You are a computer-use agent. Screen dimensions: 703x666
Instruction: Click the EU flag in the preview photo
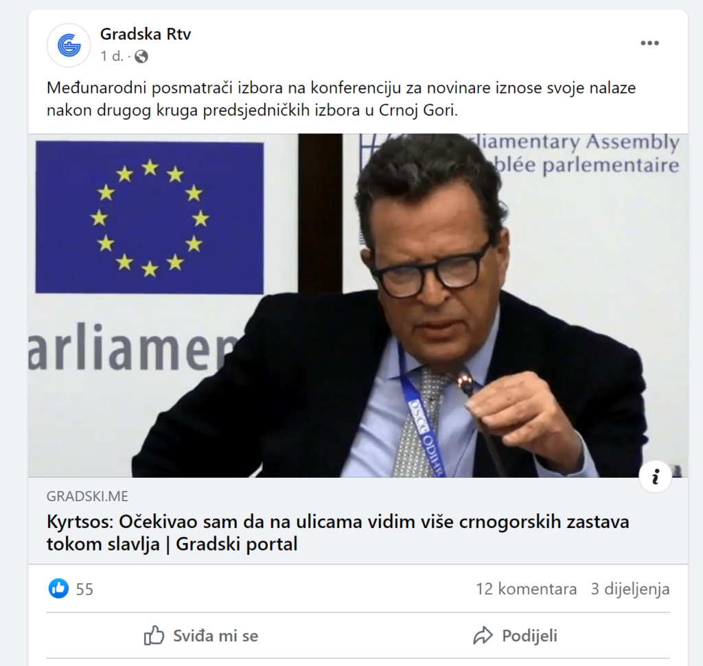point(150,218)
